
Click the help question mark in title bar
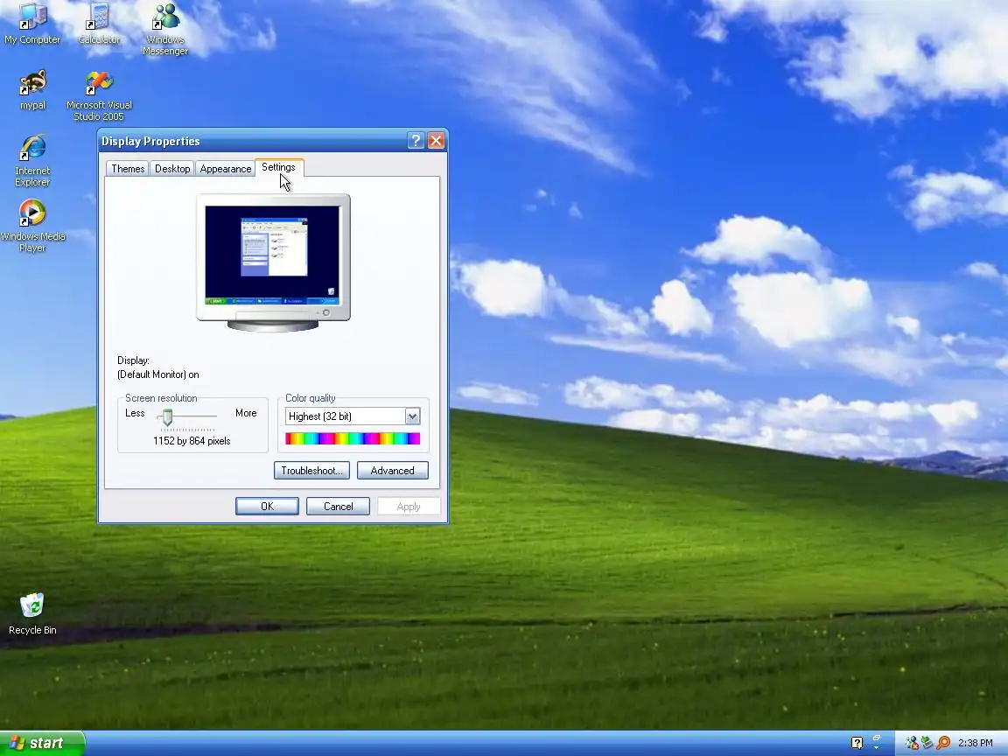click(416, 141)
